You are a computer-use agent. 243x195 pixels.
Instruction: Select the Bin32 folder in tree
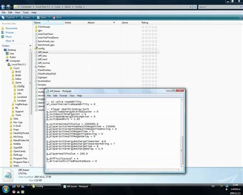(x=18, y=72)
